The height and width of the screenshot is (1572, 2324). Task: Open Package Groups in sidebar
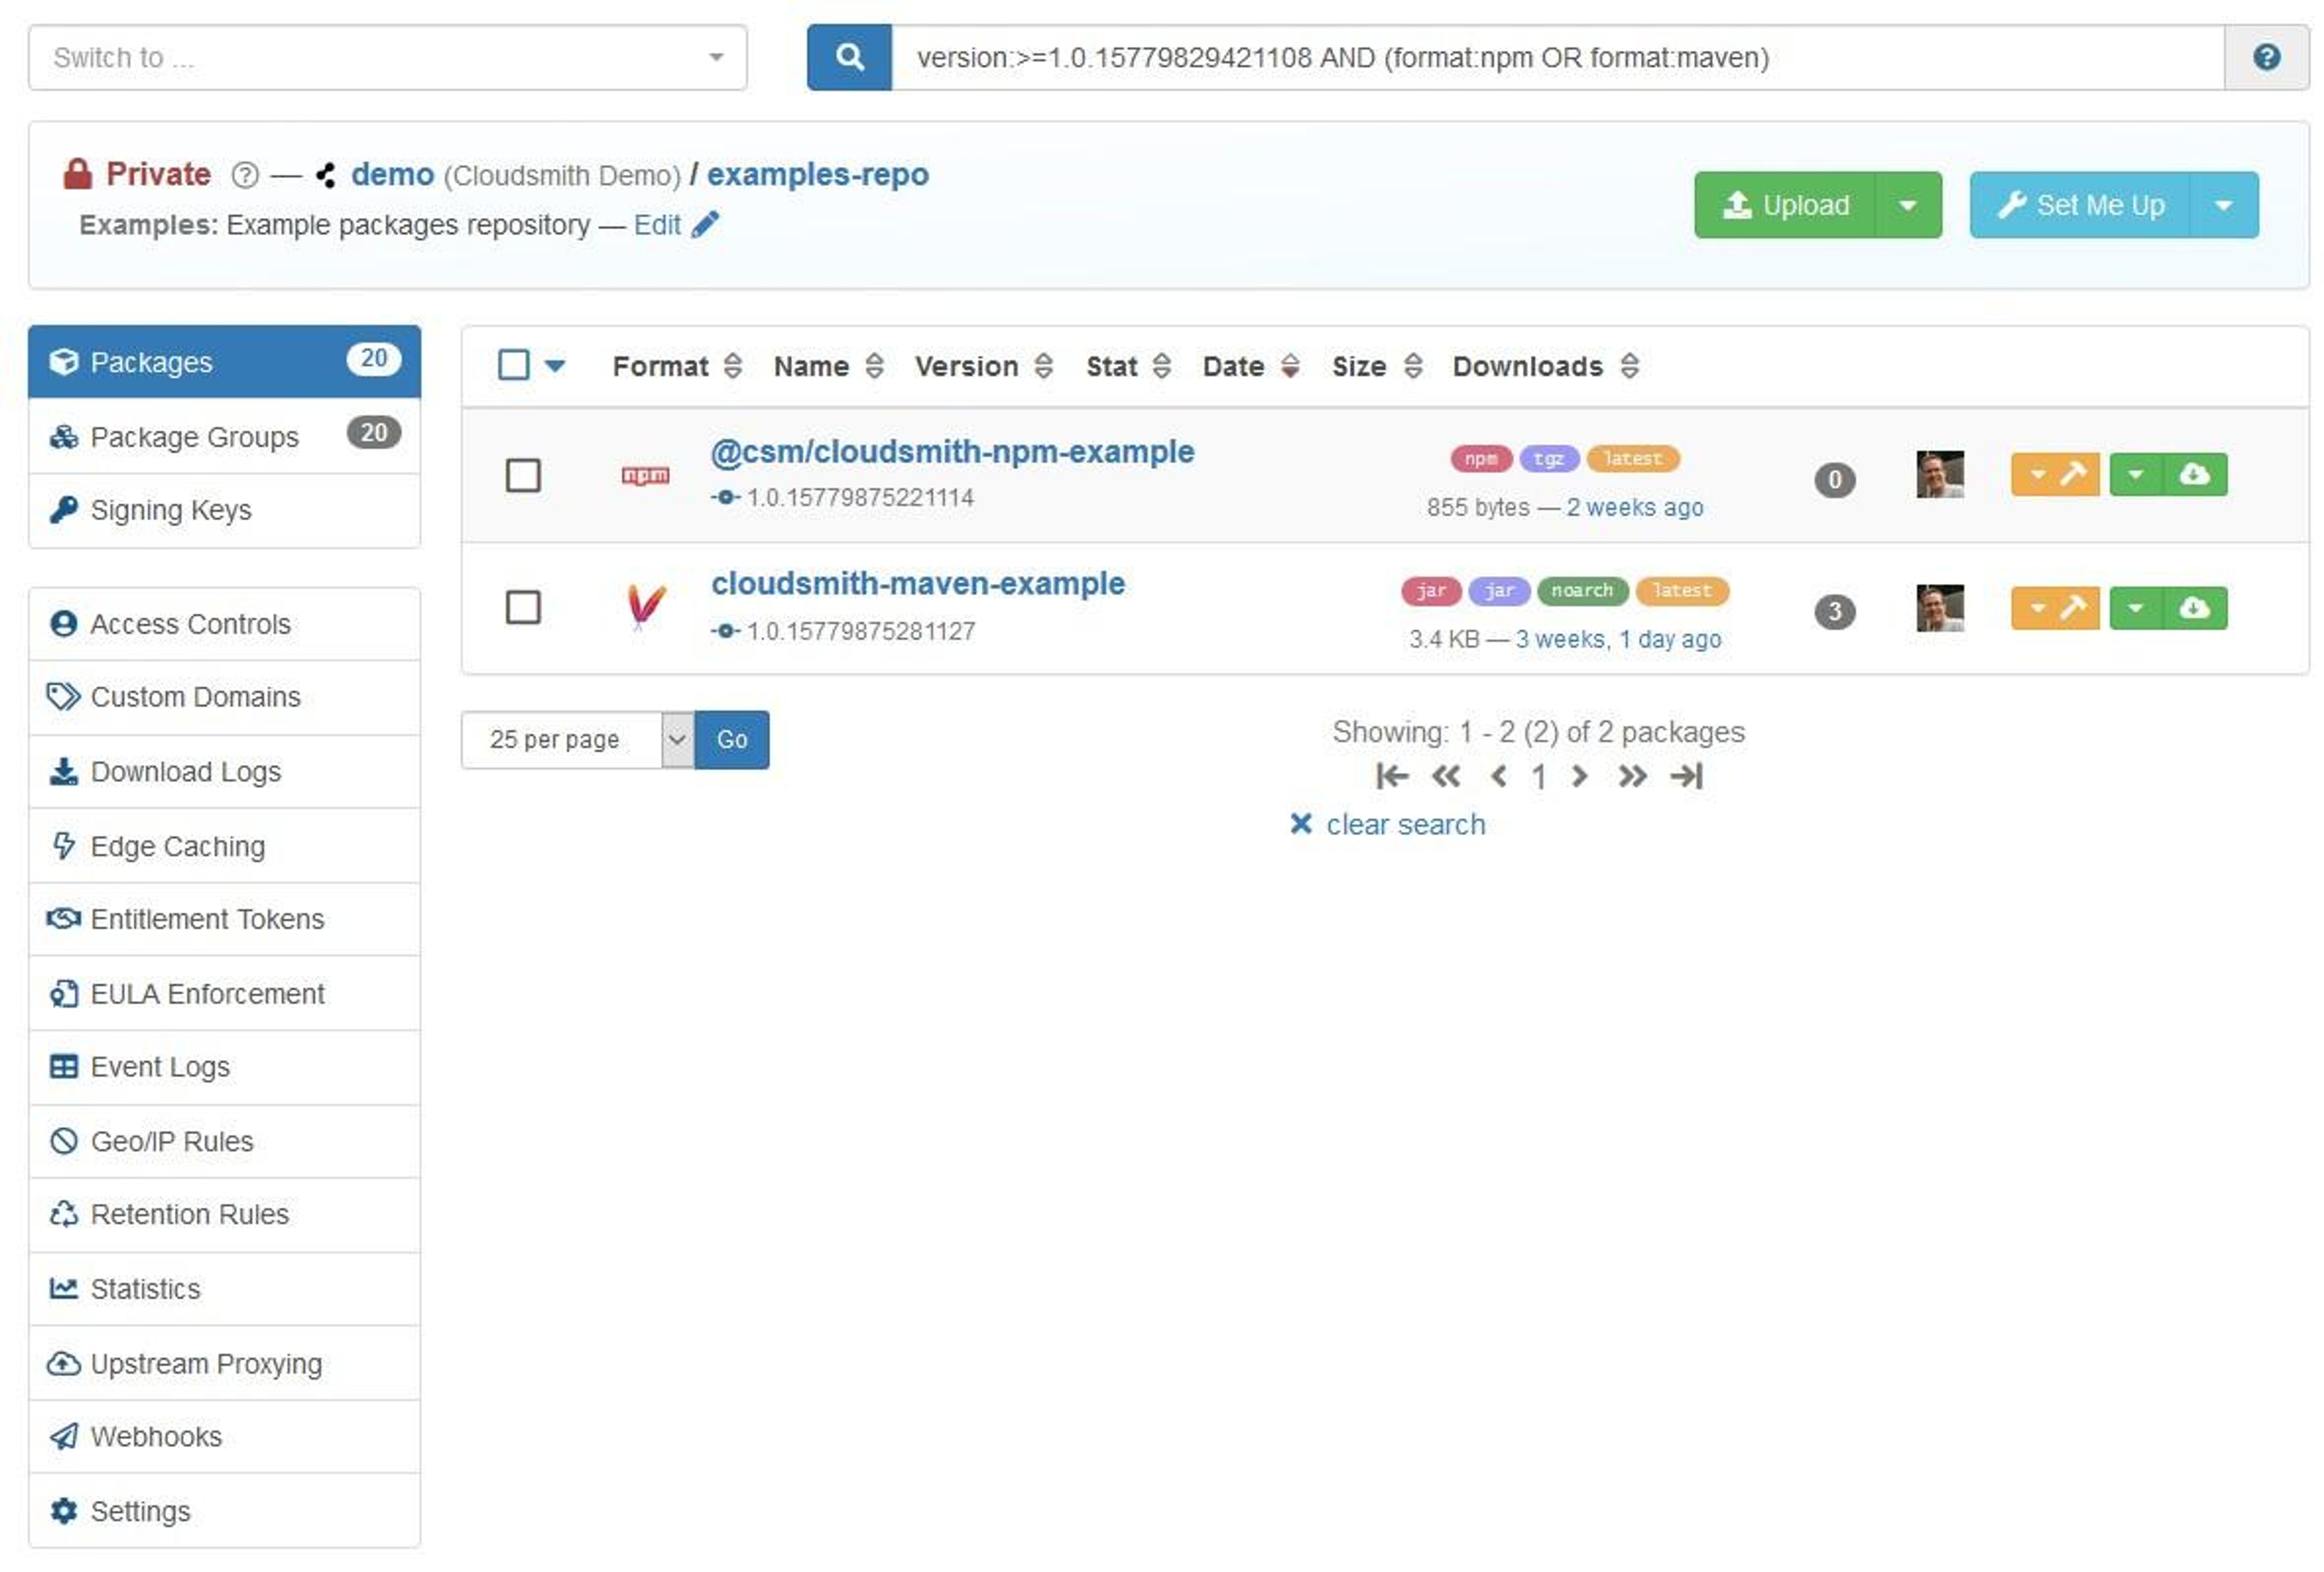click(194, 437)
